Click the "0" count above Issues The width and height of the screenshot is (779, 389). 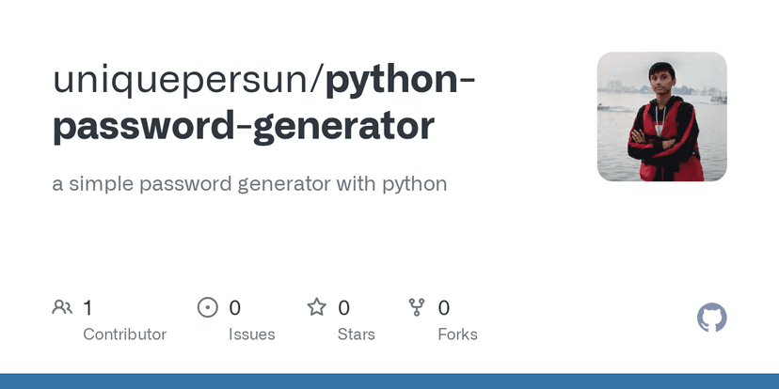pos(235,307)
